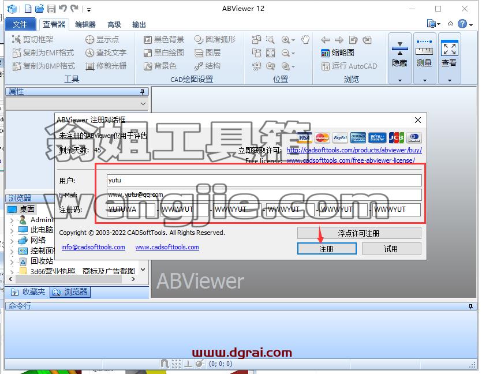This screenshot has width=482, height=374.
Task: Click the help question mark icon
Action: 462,24
